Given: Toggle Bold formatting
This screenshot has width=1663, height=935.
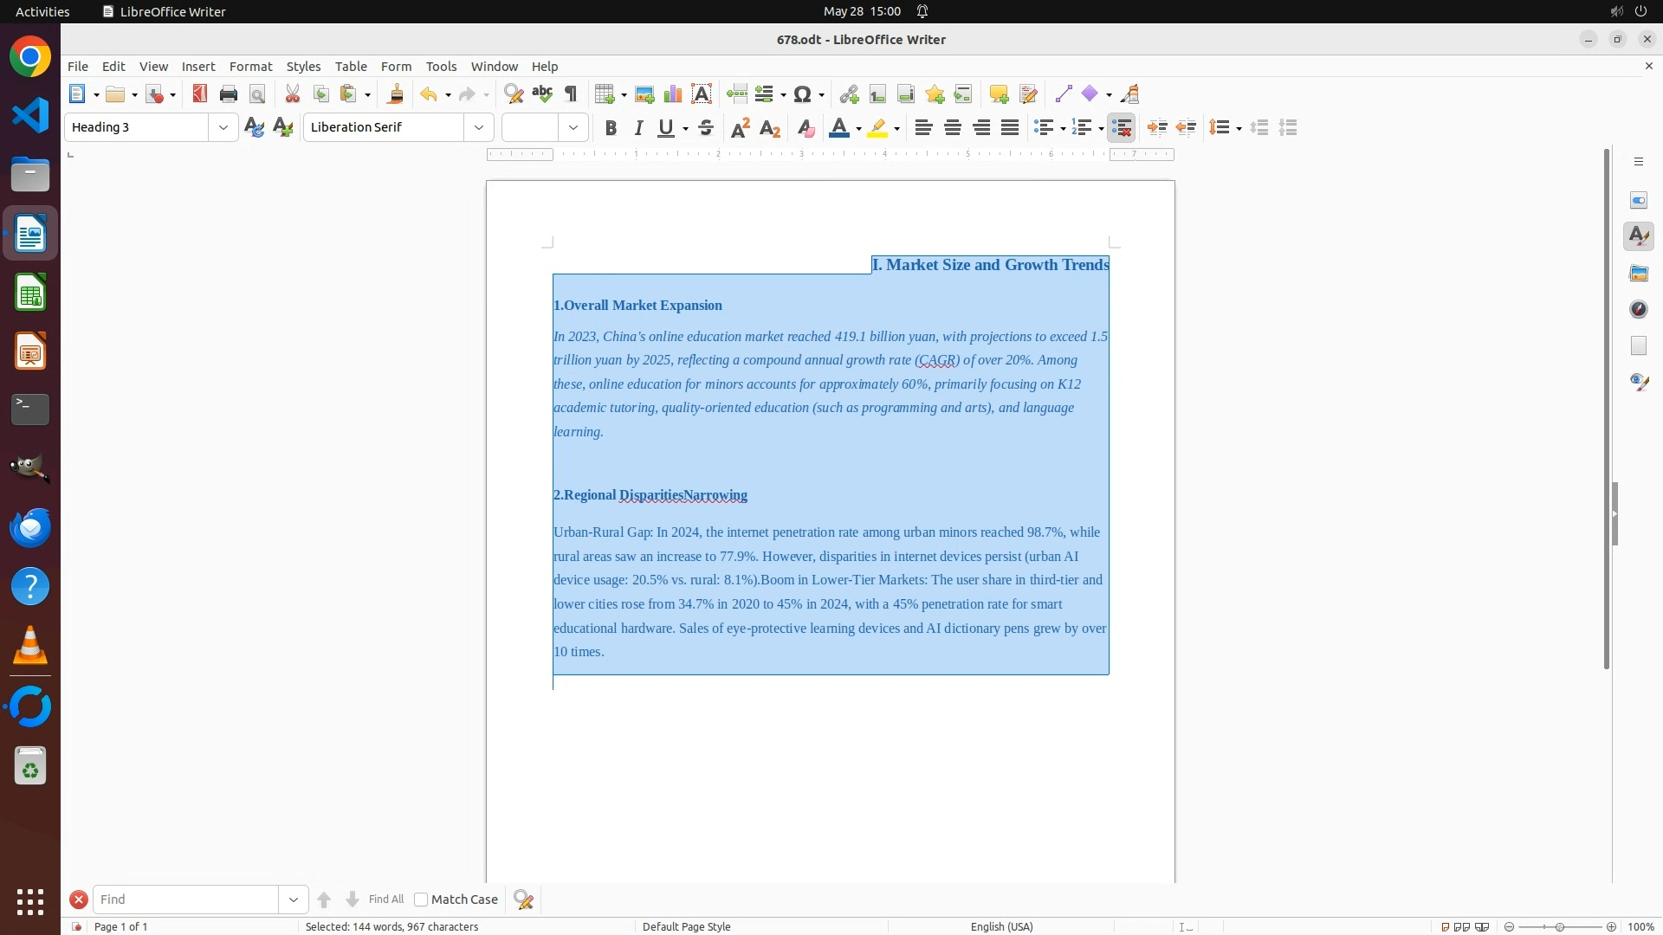Looking at the screenshot, I should coord(611,128).
